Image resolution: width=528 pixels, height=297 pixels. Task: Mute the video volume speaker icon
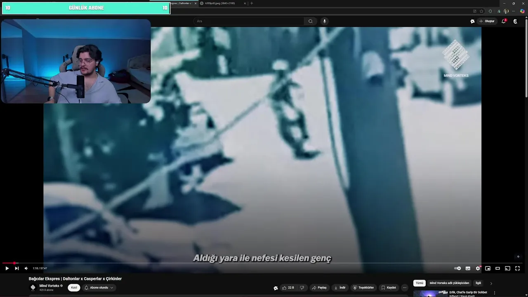(26, 268)
